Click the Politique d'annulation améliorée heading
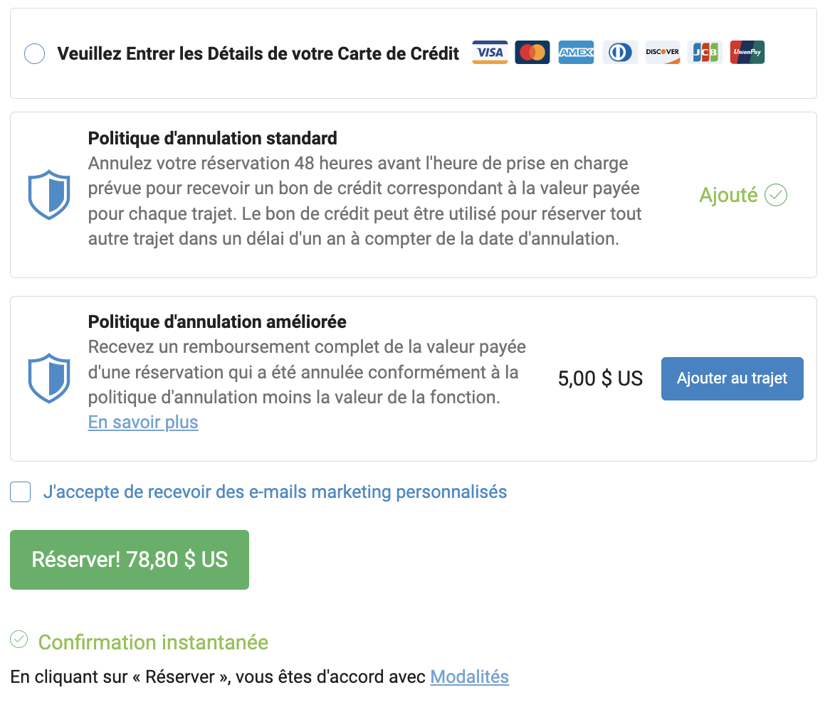The height and width of the screenshot is (717, 830). 217,322
